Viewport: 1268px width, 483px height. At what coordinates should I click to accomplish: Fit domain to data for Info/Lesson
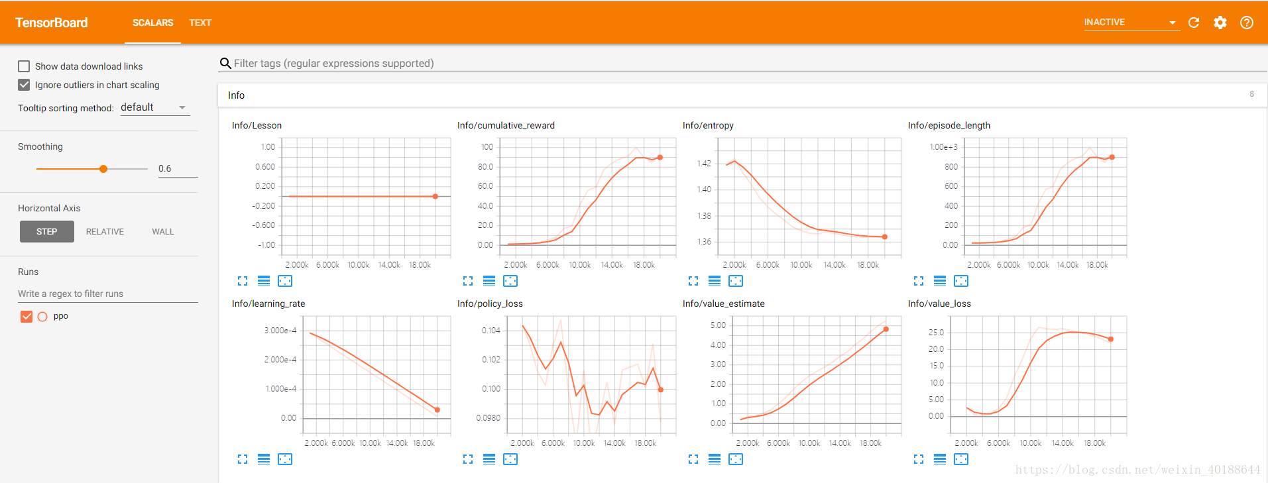(285, 281)
